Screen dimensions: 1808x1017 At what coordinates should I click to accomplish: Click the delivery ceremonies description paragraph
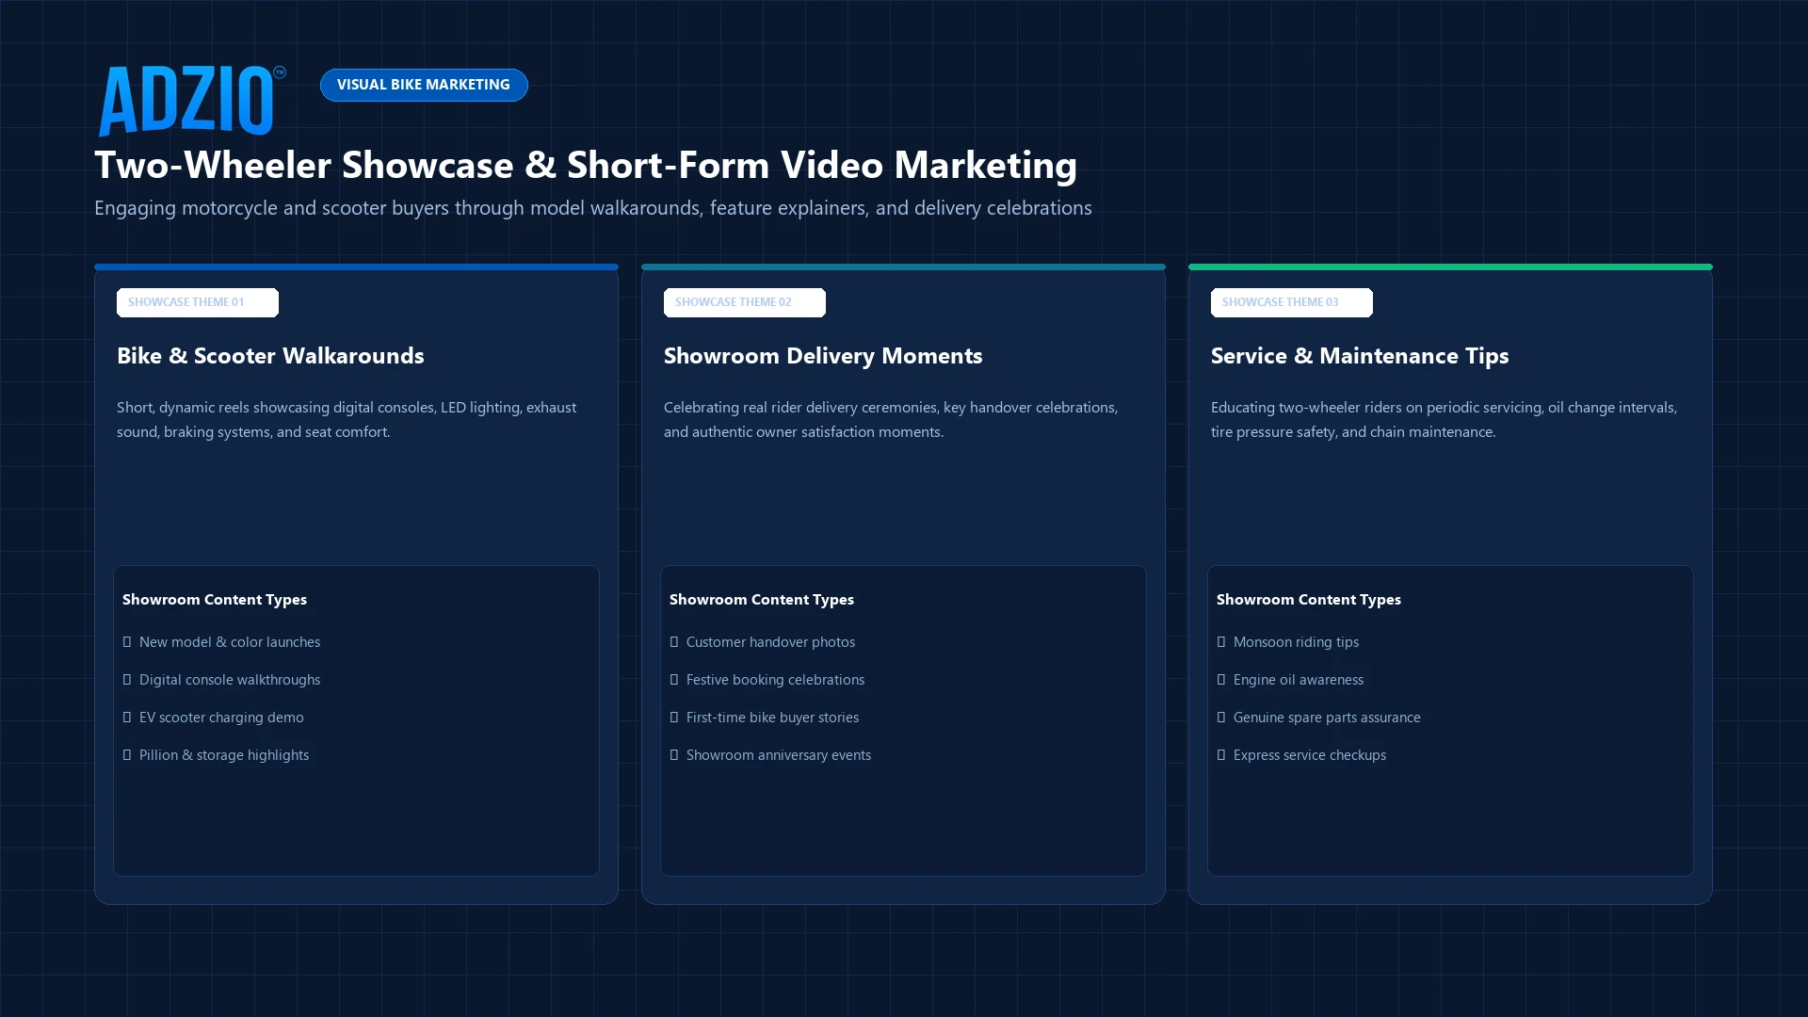coord(891,420)
